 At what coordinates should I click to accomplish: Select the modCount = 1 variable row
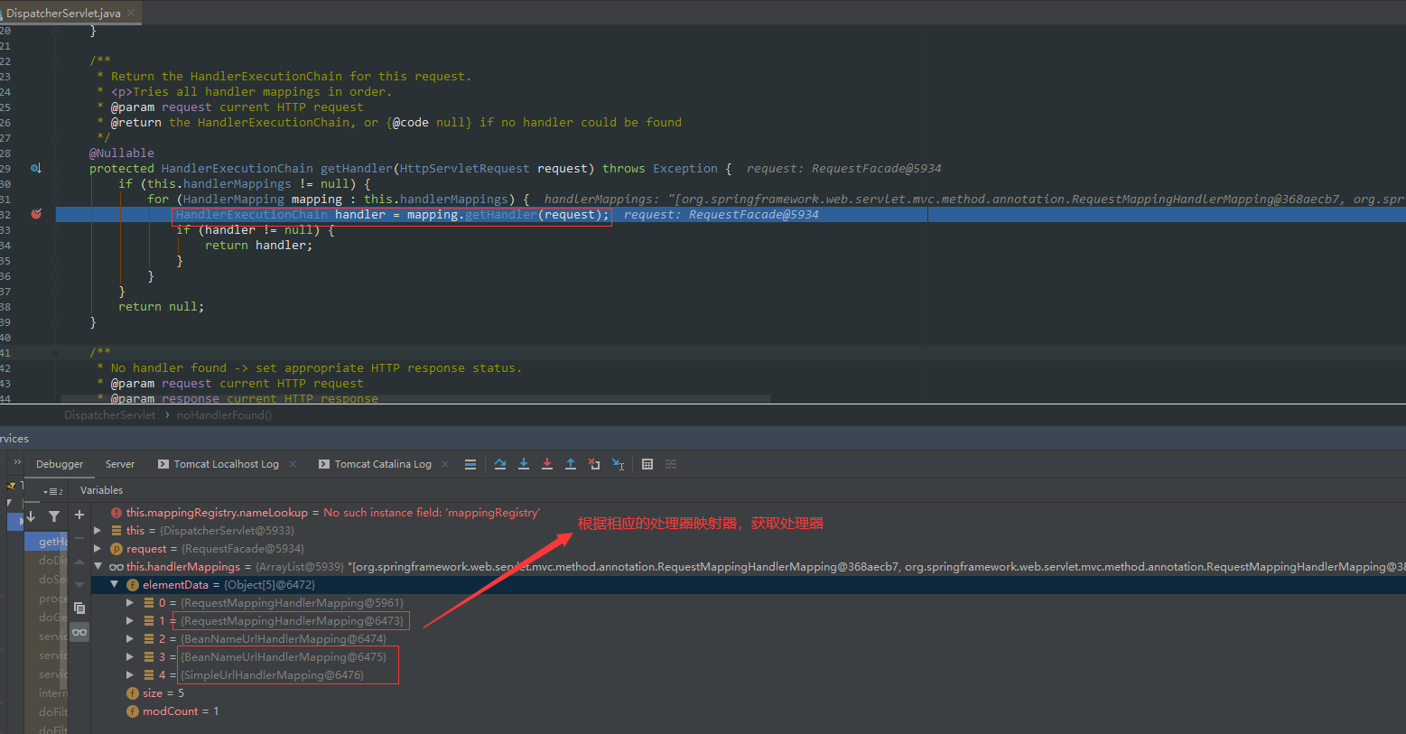click(181, 711)
